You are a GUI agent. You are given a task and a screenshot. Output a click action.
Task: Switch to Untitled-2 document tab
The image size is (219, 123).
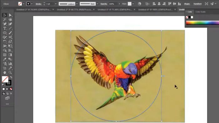click(x=33, y=10)
